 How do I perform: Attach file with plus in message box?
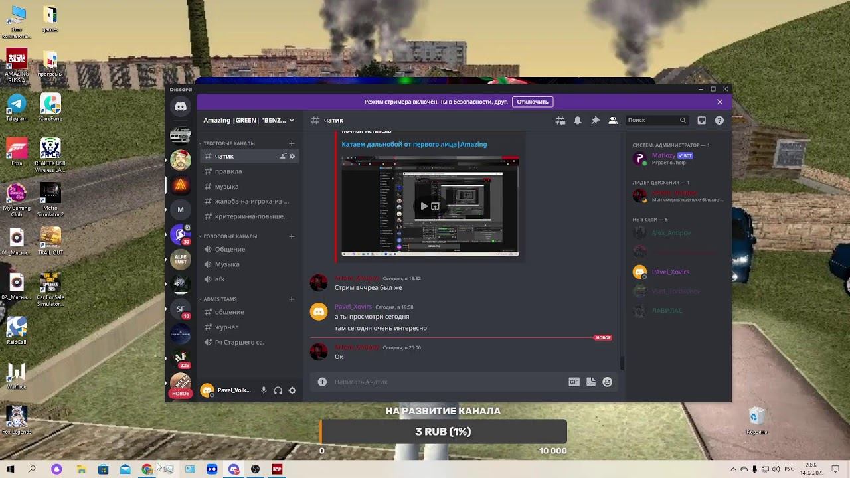click(x=322, y=382)
